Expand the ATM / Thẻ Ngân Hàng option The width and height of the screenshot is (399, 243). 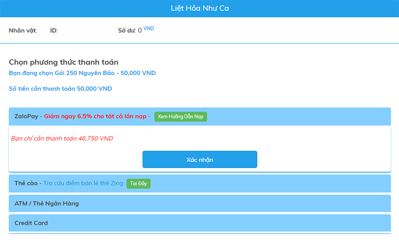[x=200, y=203]
